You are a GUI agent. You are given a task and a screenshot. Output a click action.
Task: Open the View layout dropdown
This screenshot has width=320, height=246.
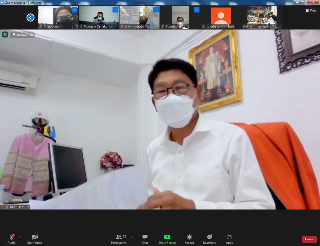[x=311, y=10]
